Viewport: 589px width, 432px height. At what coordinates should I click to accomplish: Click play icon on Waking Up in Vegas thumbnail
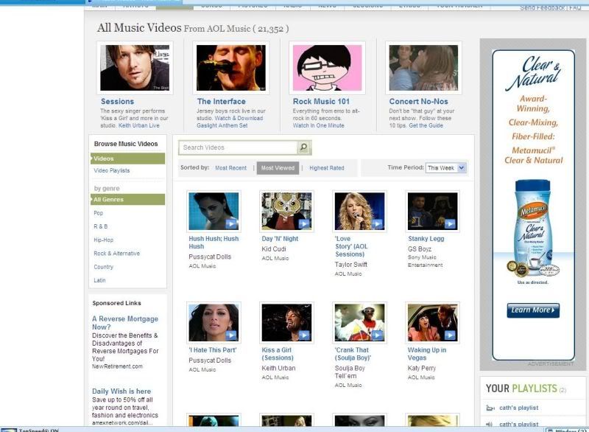[x=449, y=335]
